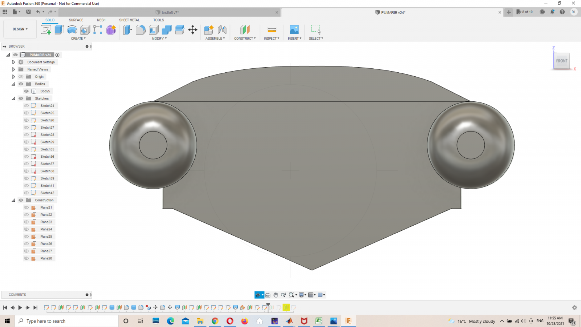Select the Offset Face tool
581x327 pixels.
[x=180, y=29]
